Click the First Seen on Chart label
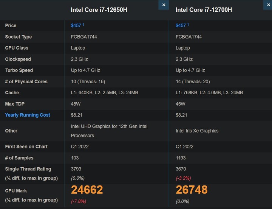Image resolution: width=272 pixels, height=209 pixels. click(x=26, y=147)
